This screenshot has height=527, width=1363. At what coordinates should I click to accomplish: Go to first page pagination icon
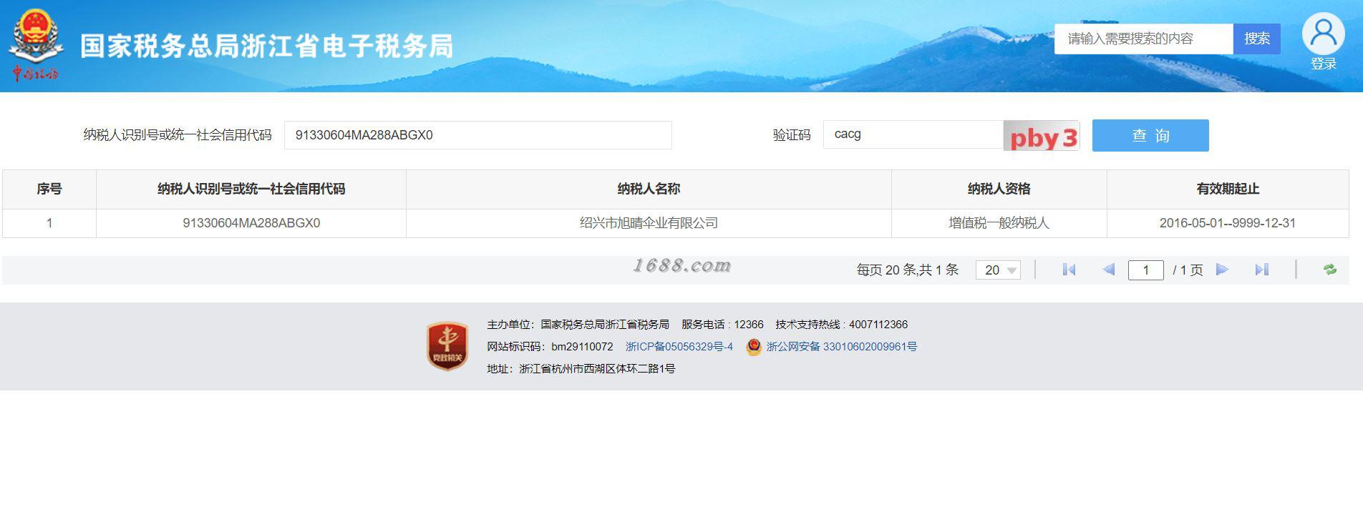point(1069,270)
